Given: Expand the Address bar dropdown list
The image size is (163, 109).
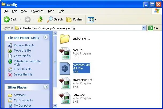Looking at the screenshot, I should point(144,28).
